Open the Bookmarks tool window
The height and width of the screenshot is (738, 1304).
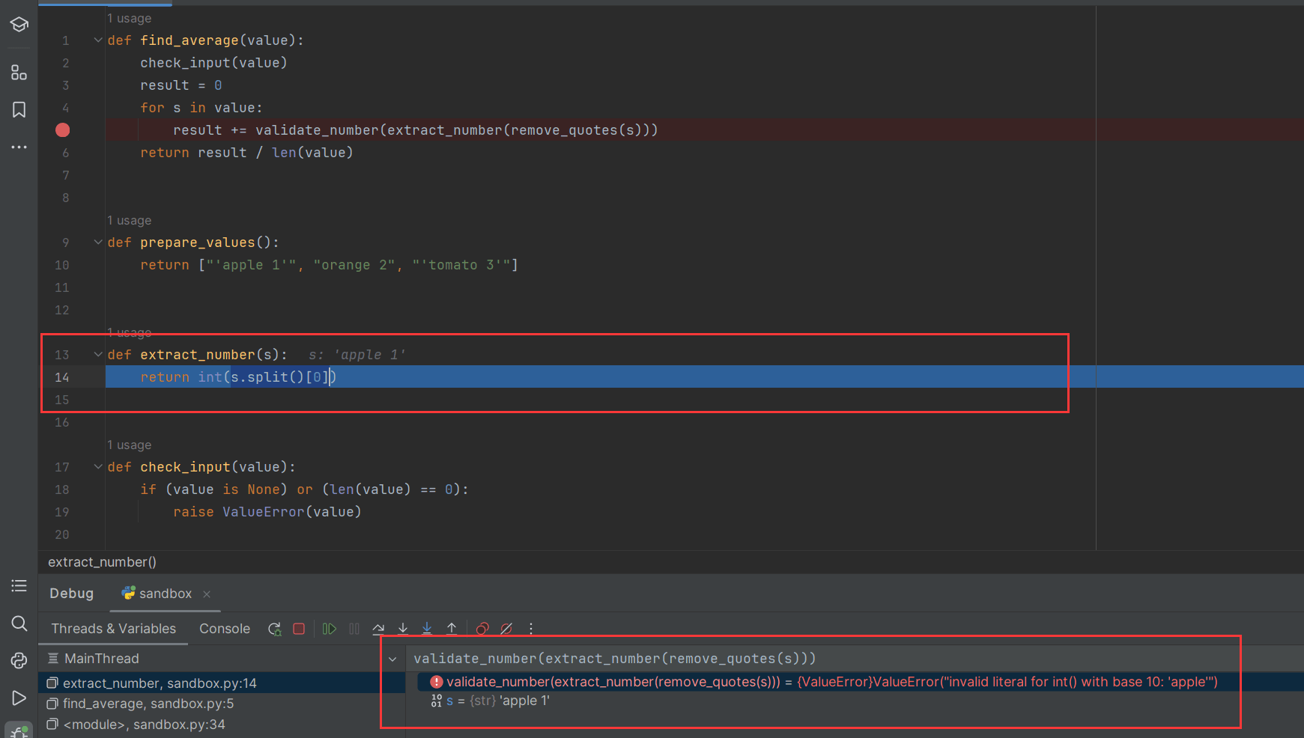19,110
